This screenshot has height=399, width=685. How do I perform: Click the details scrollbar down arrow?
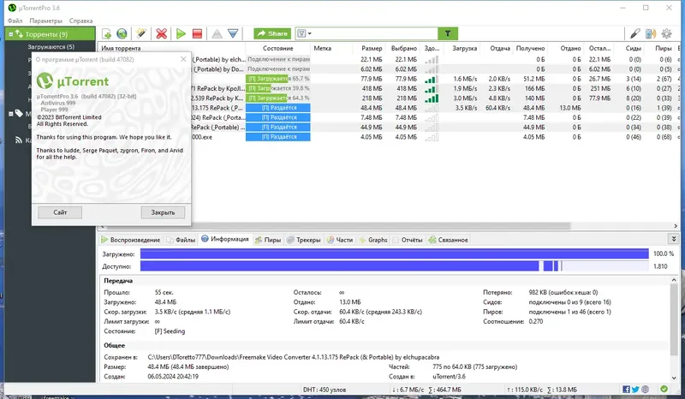tap(674, 378)
